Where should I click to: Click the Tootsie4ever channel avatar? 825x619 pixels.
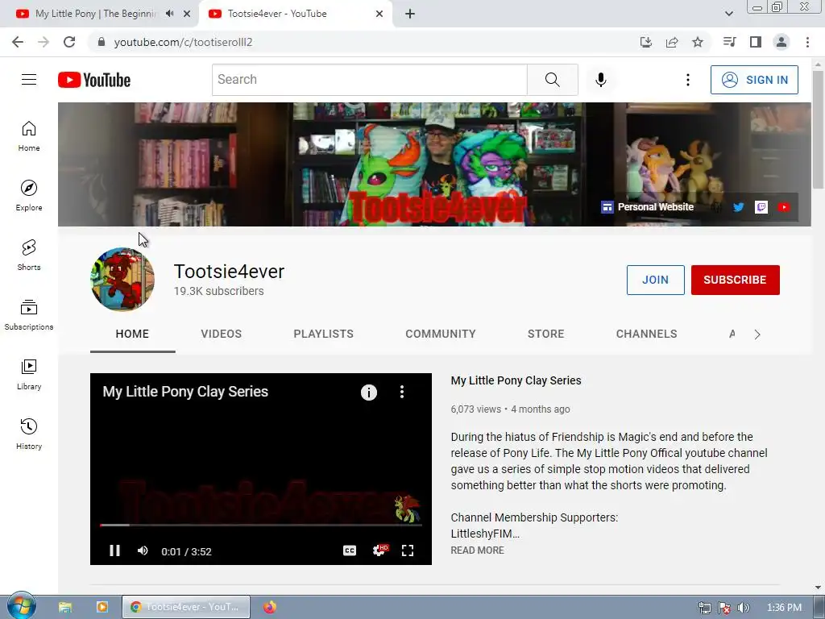point(122,280)
